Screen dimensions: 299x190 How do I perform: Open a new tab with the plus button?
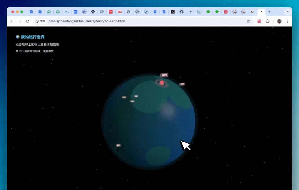[x=269, y=12]
